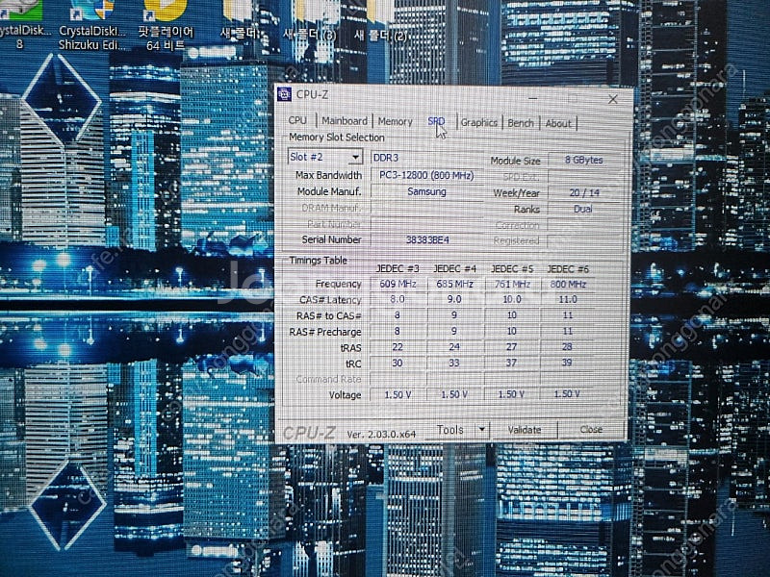The image size is (770, 577).
Task: Click the CAS# Latency value 11.0
Action: tap(568, 299)
